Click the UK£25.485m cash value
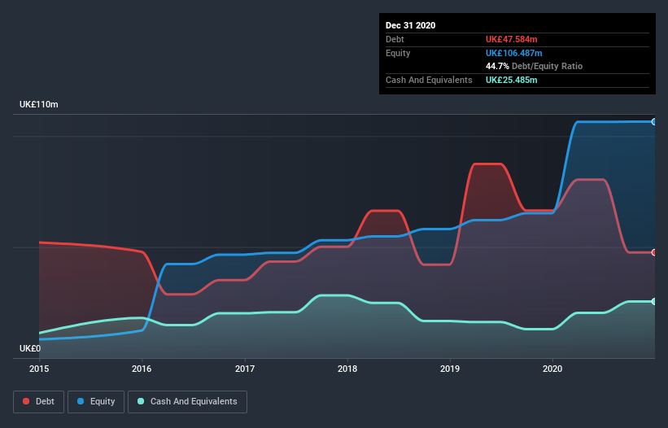Screen dimensions: 668x428 point(511,80)
